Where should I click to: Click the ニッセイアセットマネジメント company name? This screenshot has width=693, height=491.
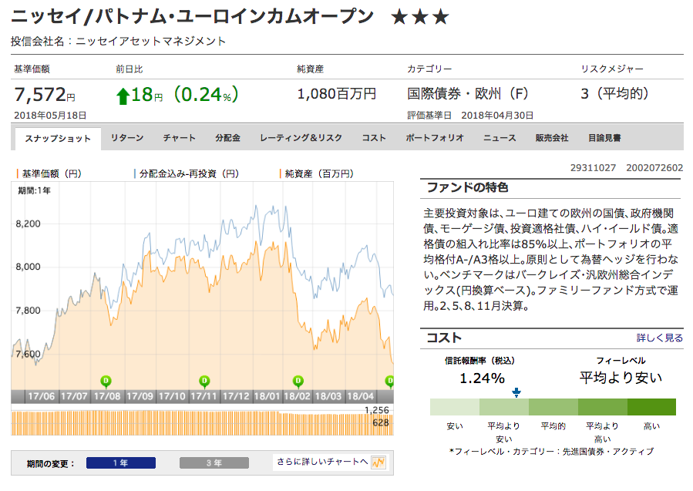click(151, 41)
